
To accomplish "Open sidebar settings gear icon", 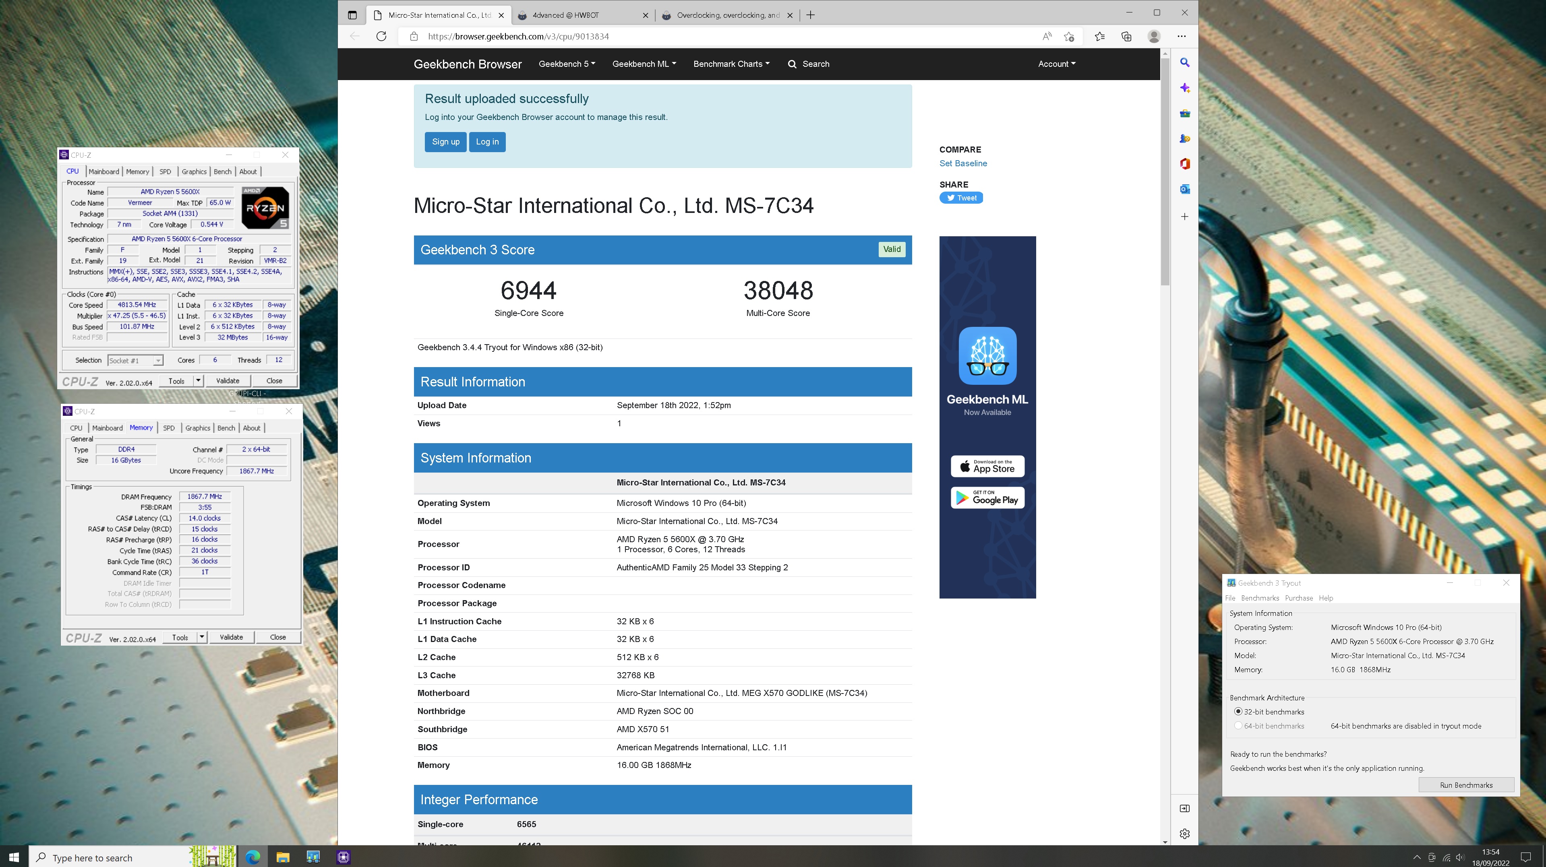I will click(1185, 834).
